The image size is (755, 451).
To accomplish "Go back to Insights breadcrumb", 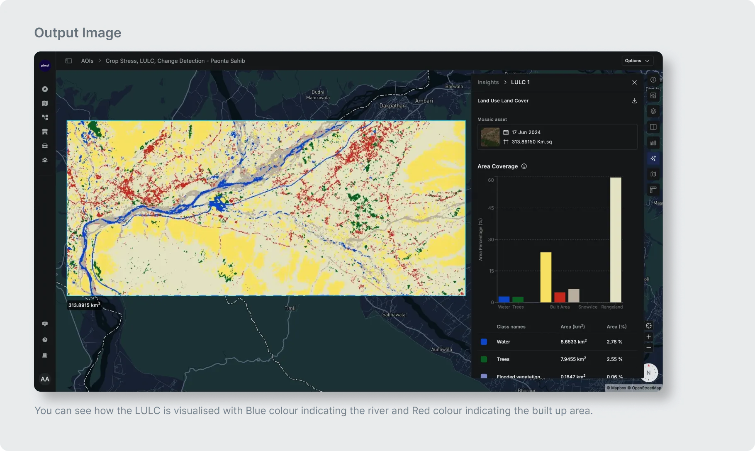I will (x=488, y=82).
